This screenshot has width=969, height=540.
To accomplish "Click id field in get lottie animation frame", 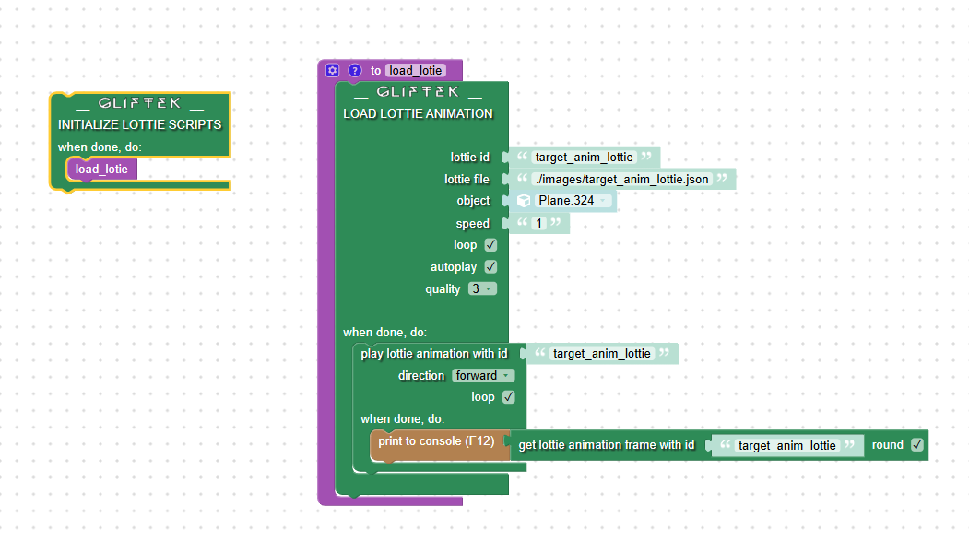I will (x=786, y=446).
